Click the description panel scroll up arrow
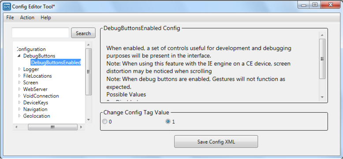 click(x=322, y=35)
